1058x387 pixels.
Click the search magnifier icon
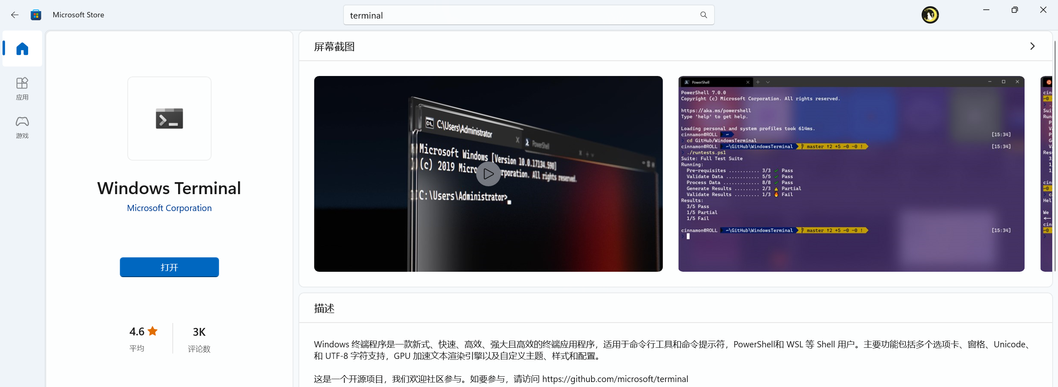click(704, 15)
